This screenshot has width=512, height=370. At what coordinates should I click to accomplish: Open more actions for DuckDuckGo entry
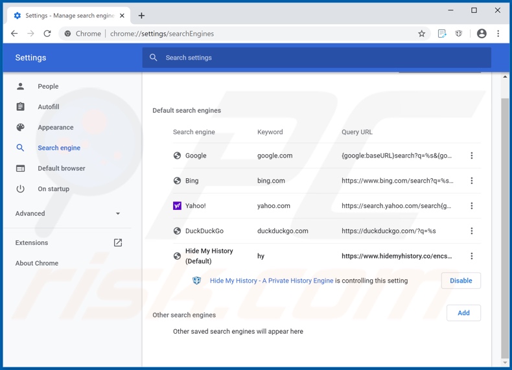[471, 231]
